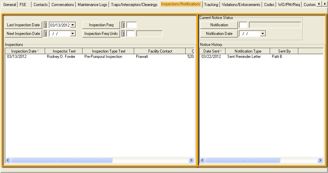Click the Notification button
The image size is (328, 173).
click(219, 25)
